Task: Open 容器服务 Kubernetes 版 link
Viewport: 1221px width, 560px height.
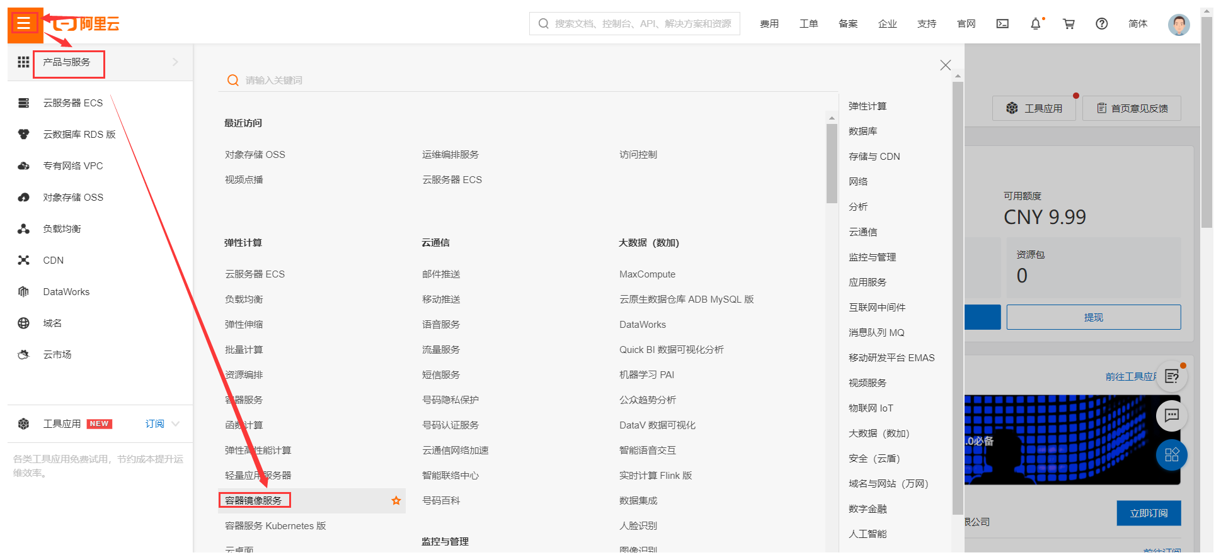Action: (x=275, y=525)
